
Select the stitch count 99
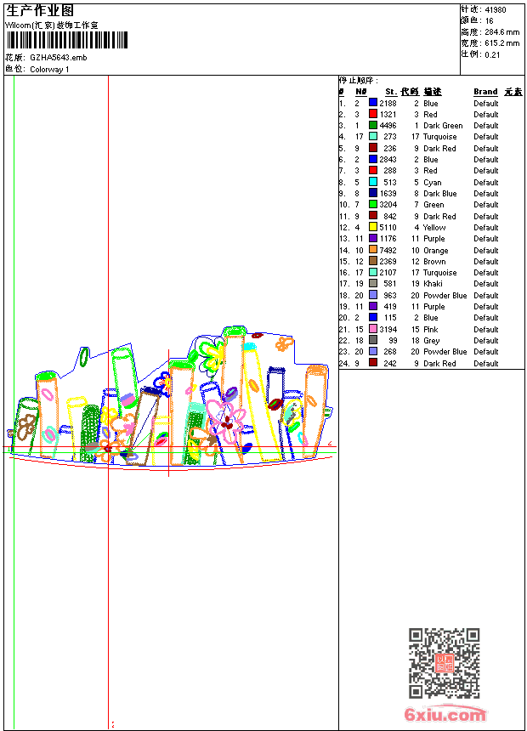[393, 341]
